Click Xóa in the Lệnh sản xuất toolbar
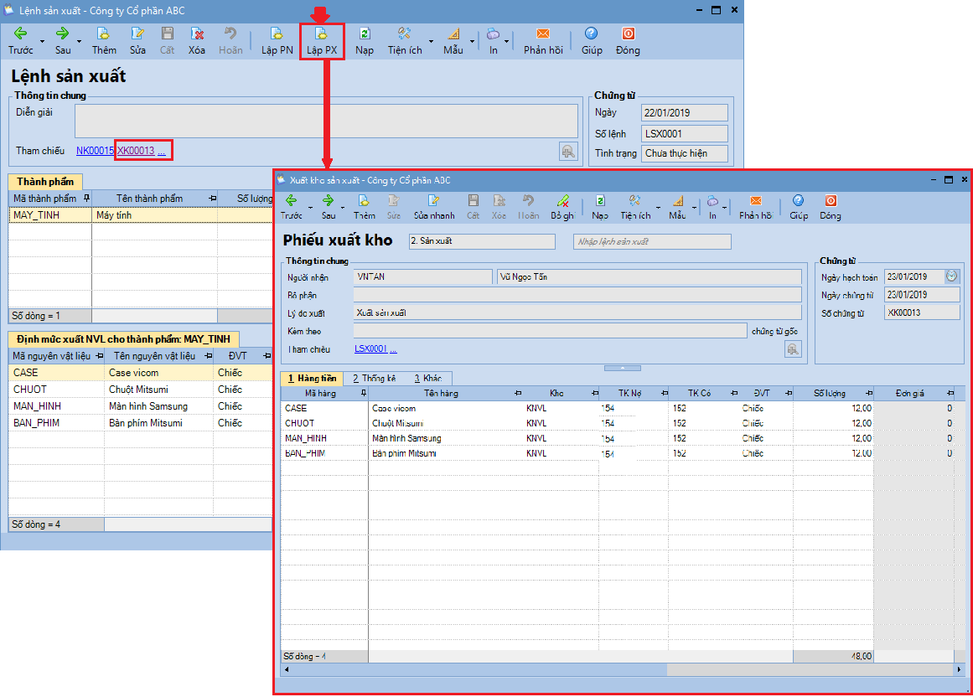The height and width of the screenshot is (697, 973). 197,41
